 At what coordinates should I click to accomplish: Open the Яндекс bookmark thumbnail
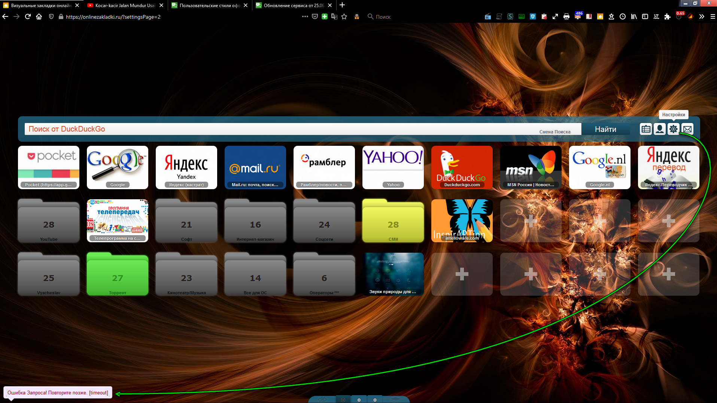186,167
